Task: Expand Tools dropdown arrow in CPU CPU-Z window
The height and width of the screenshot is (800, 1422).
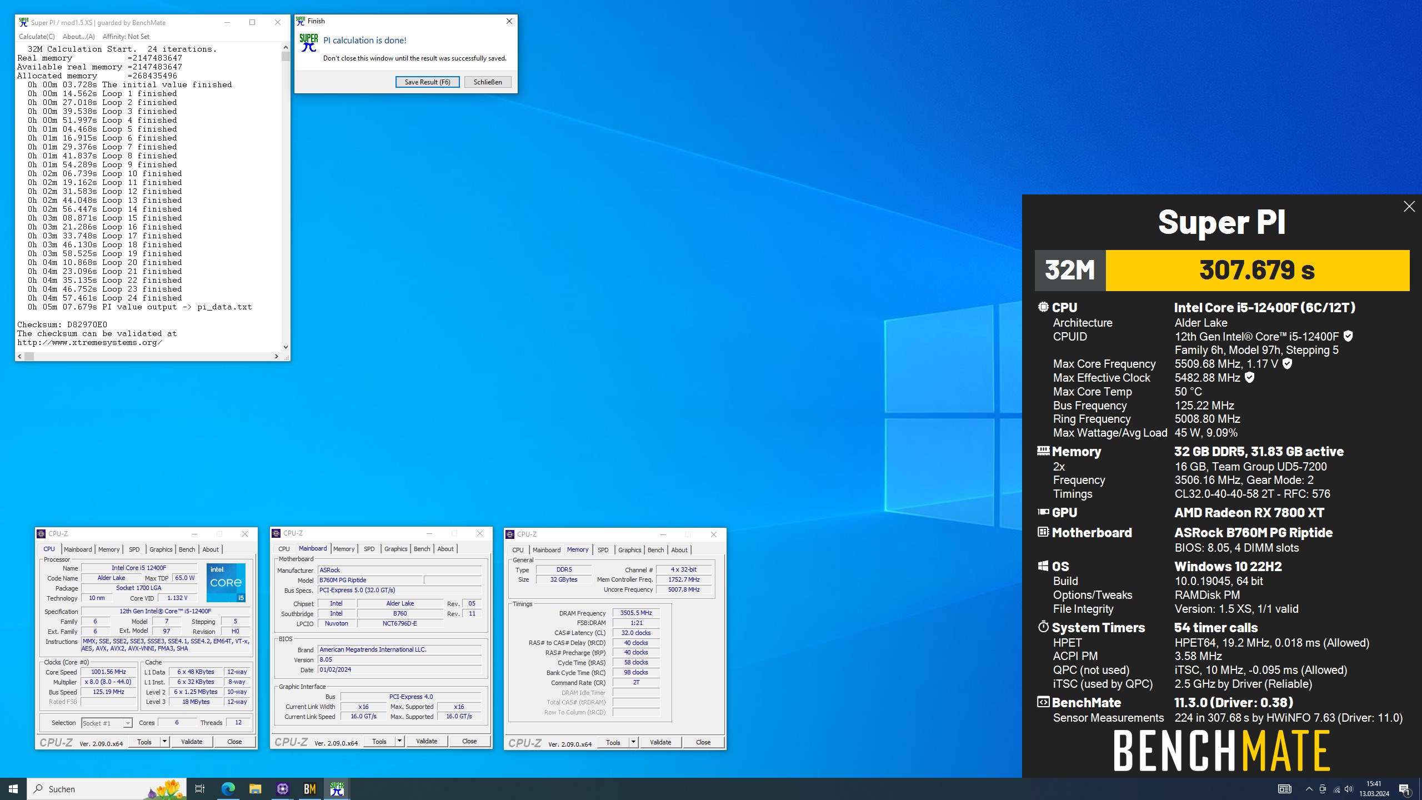Action: coord(164,742)
